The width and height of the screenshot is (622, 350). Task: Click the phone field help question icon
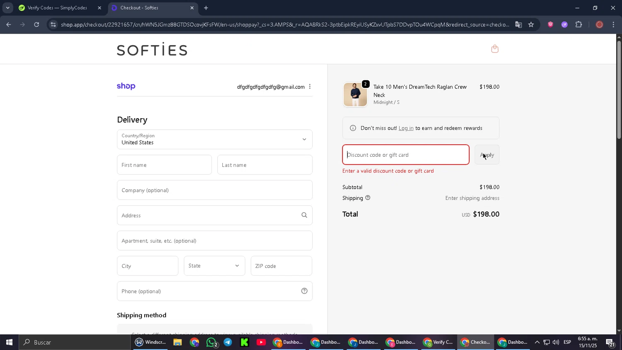click(x=304, y=291)
